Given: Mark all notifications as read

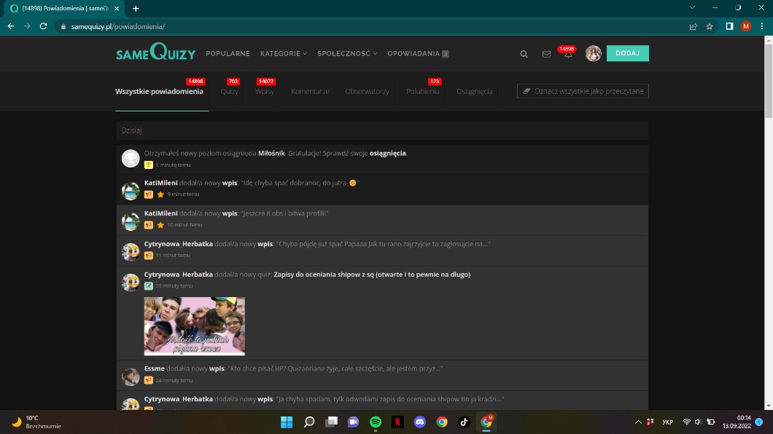Looking at the screenshot, I should point(583,91).
